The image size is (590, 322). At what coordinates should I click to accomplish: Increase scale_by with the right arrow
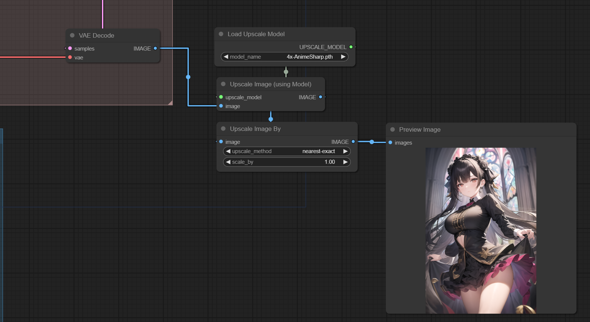[345, 162]
